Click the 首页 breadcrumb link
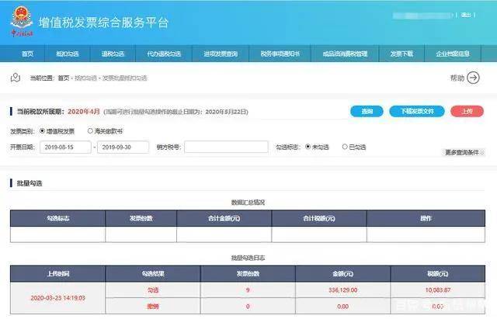The width and height of the screenshot is (497, 319). point(64,78)
